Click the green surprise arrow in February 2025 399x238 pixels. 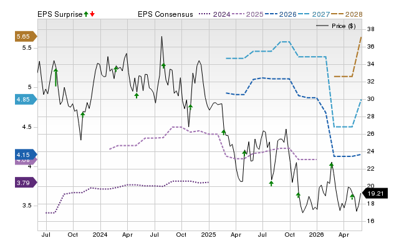point(224,132)
